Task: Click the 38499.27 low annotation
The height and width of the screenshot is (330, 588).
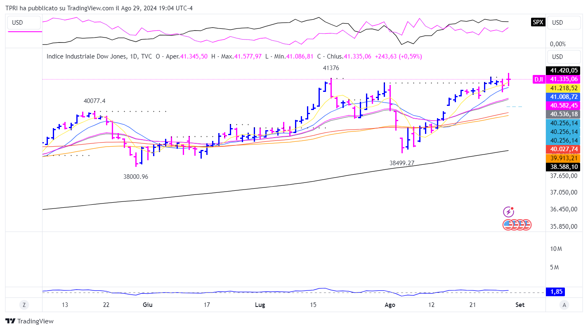Action: pos(402,163)
